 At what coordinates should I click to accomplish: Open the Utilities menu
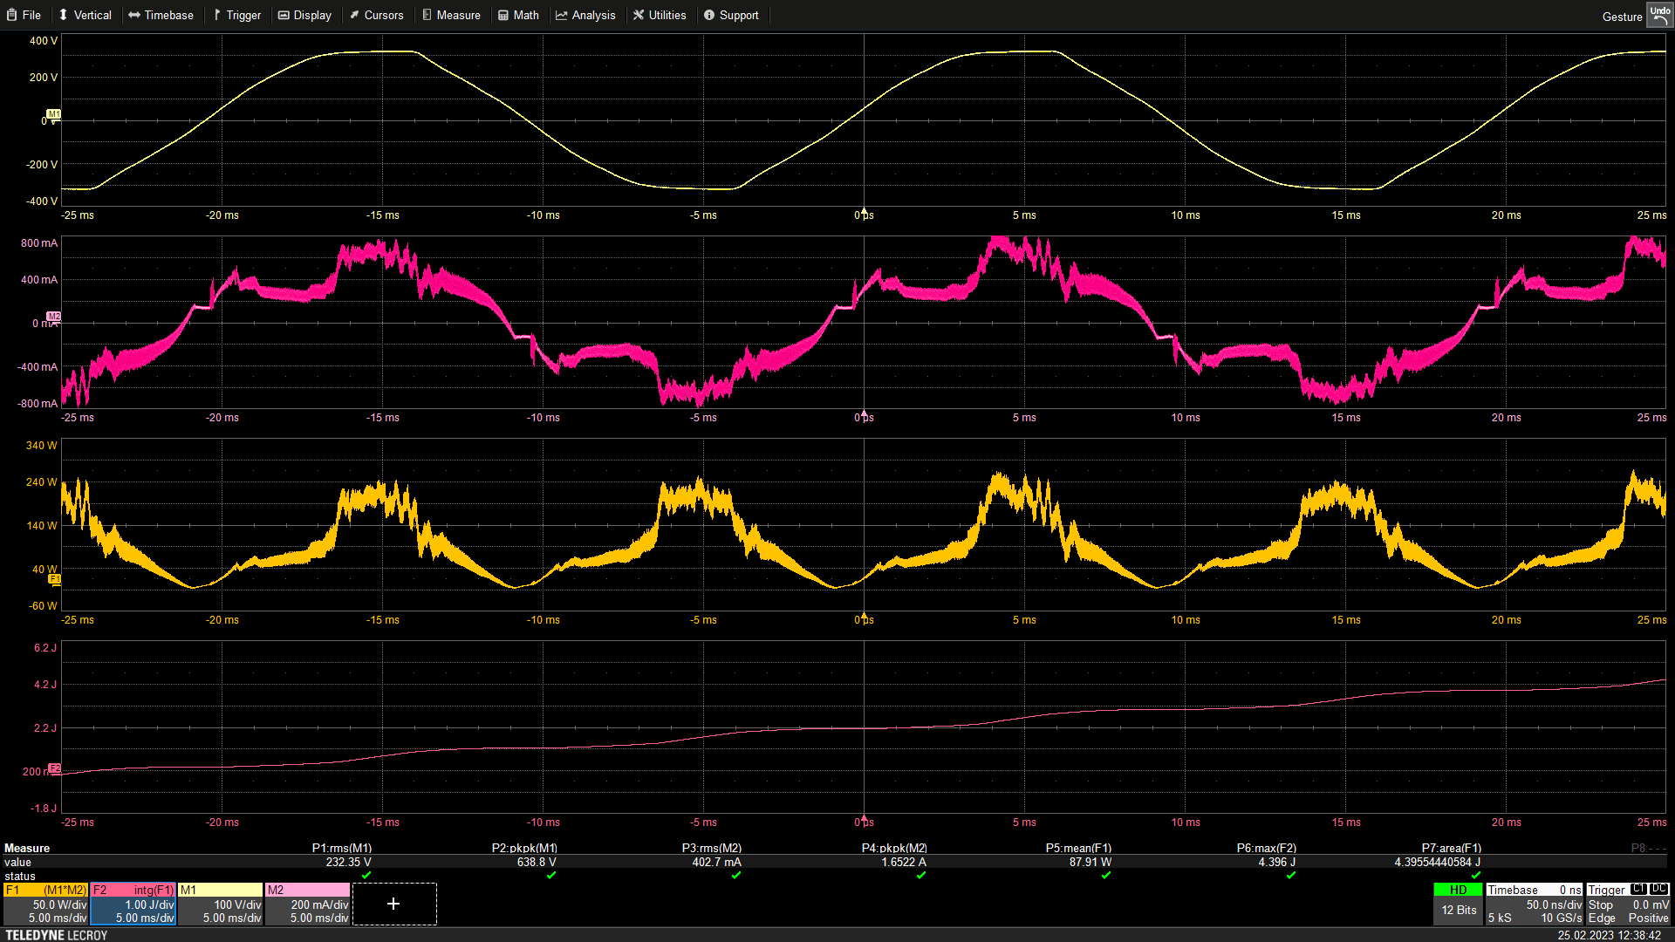pos(660,15)
